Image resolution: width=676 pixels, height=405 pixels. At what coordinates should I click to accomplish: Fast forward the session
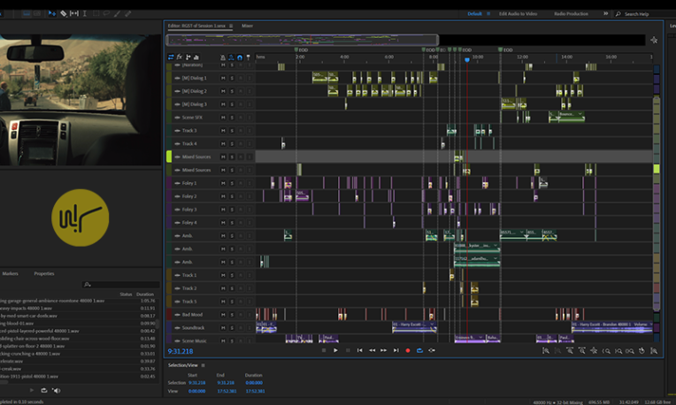point(384,350)
